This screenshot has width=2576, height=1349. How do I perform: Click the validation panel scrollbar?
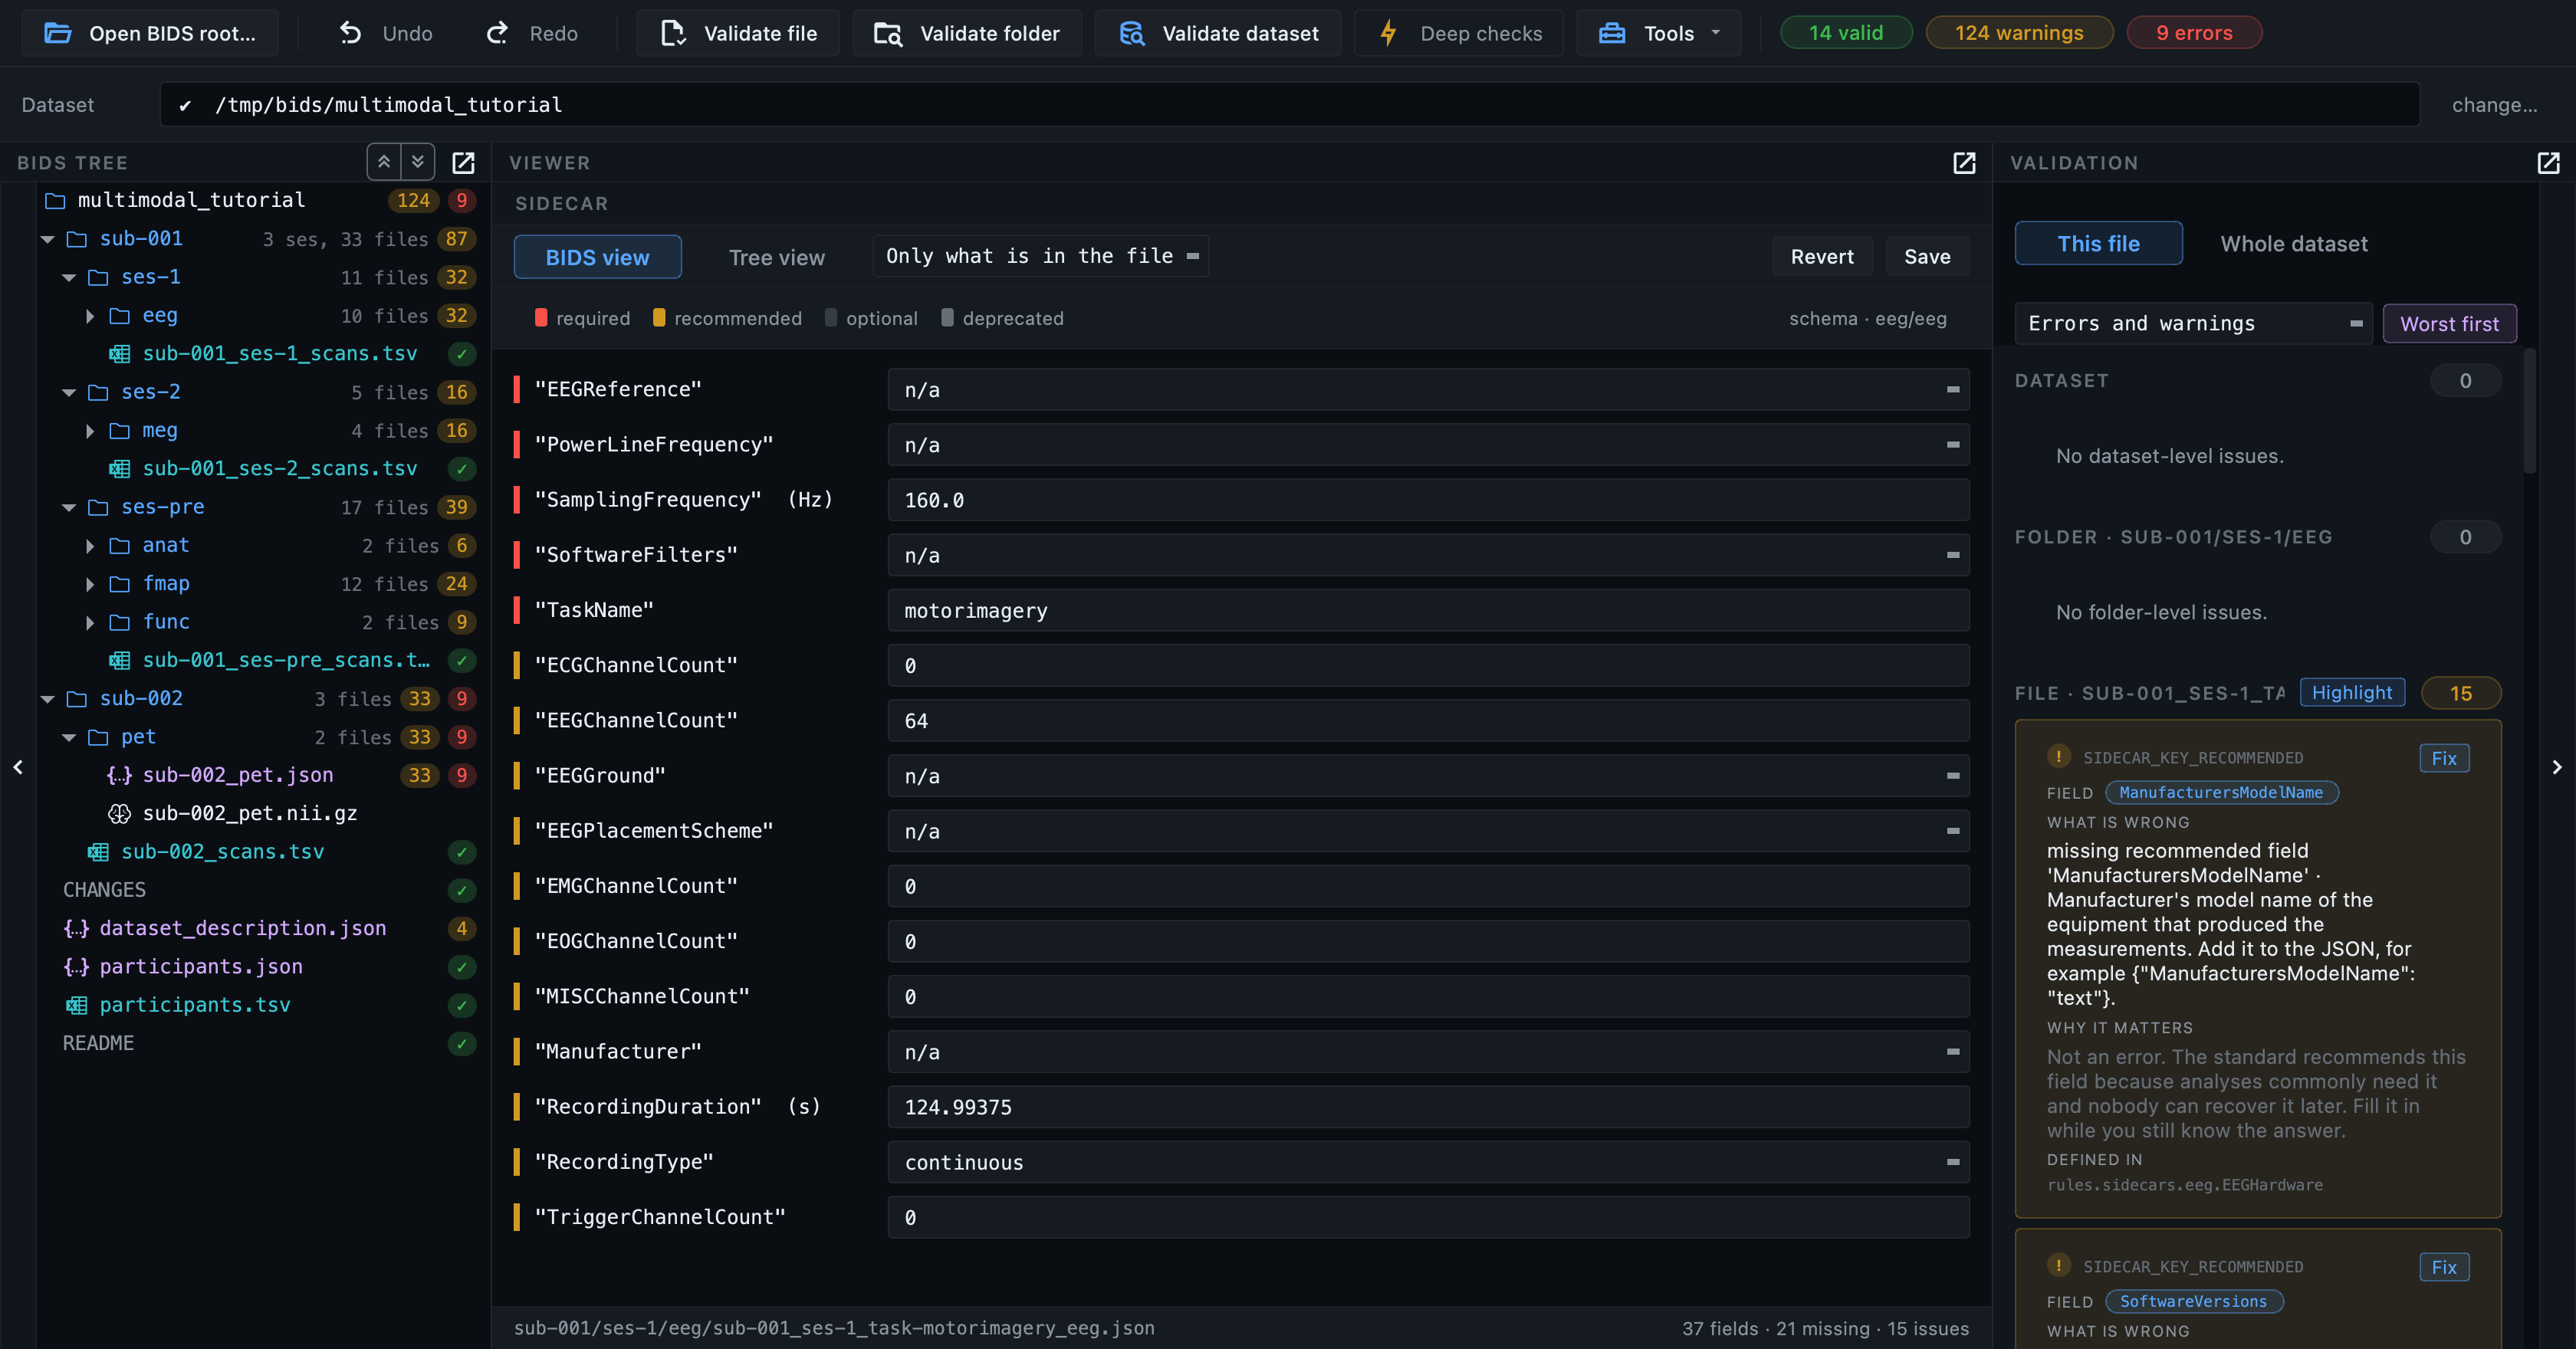point(2529,410)
